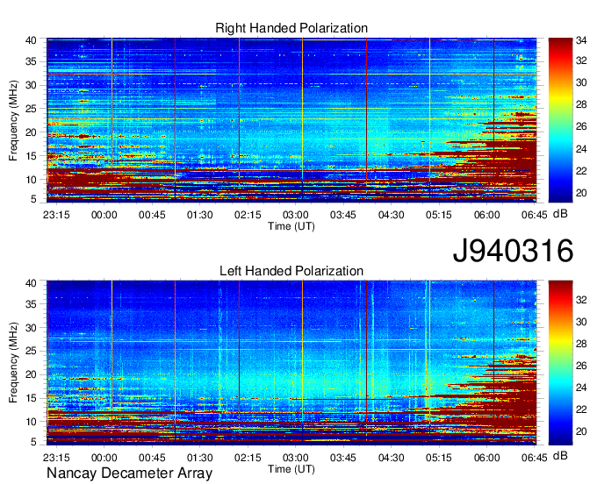Click the 03:00 time tick on Right Handed plot
597x484 pixels.
click(296, 215)
